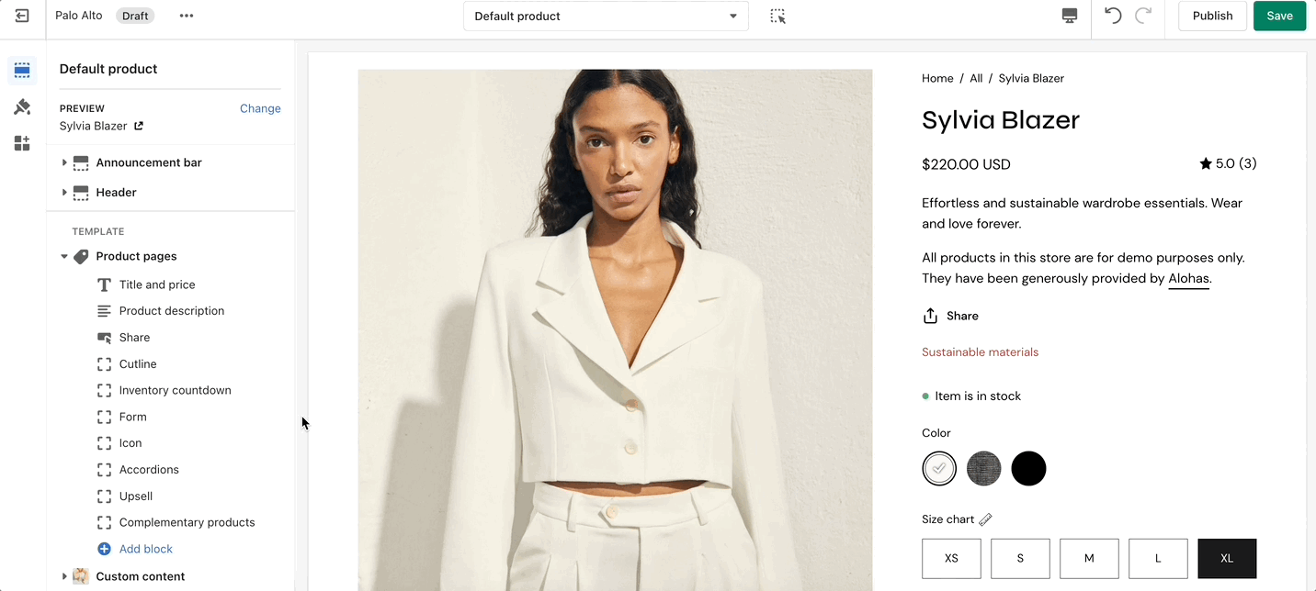Select the Inventory countdown block

[175, 390]
